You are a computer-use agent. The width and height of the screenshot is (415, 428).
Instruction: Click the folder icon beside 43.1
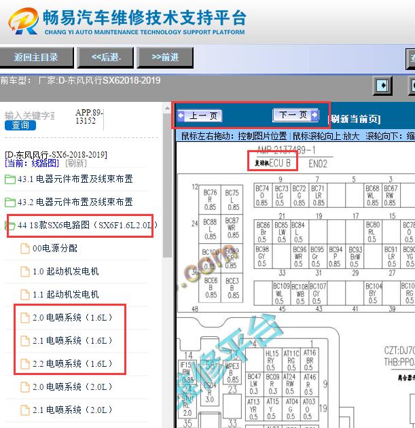[x=10, y=179]
